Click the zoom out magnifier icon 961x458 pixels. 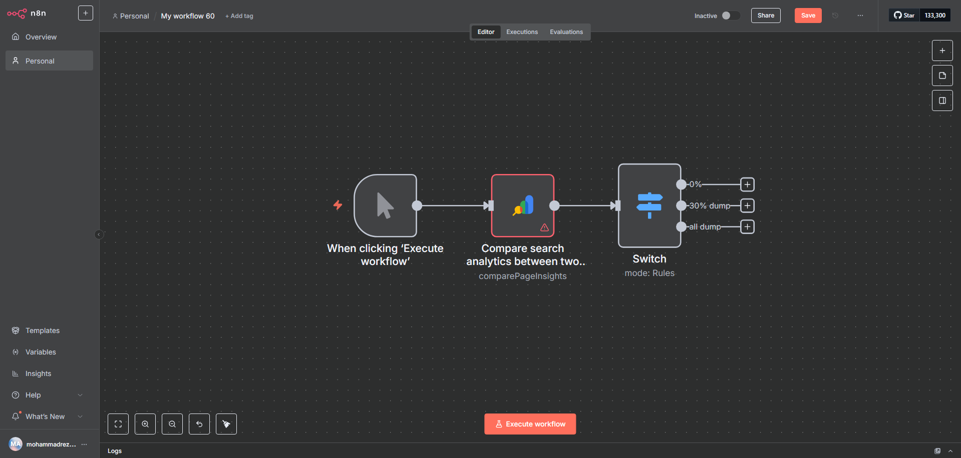(172, 424)
